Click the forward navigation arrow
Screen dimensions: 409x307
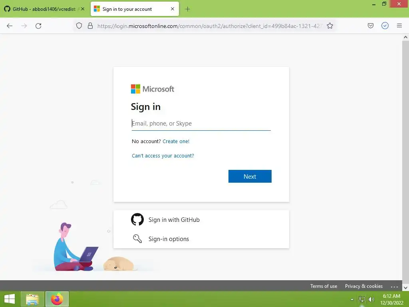point(24,26)
